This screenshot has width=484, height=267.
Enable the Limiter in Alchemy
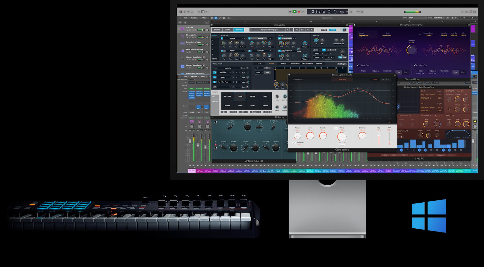[333, 30]
